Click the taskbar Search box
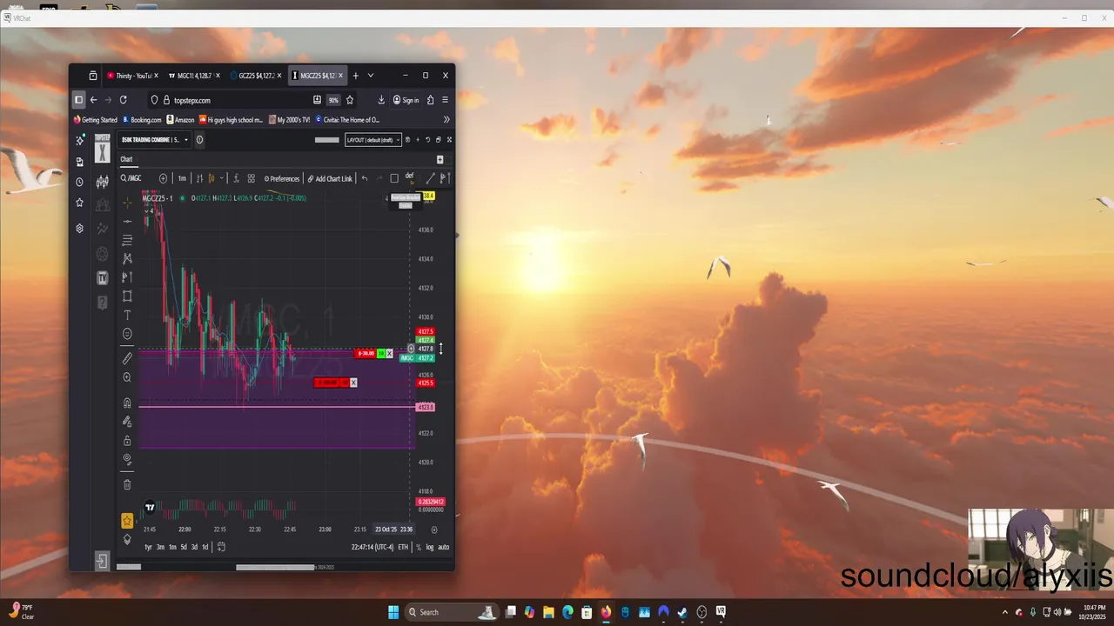Viewport: 1114px width, 626px height. click(x=453, y=612)
